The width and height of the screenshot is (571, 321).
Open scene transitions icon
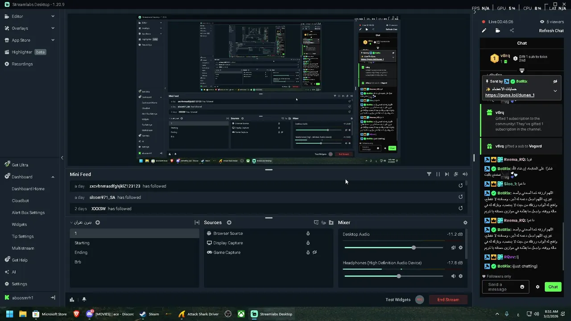click(x=197, y=222)
